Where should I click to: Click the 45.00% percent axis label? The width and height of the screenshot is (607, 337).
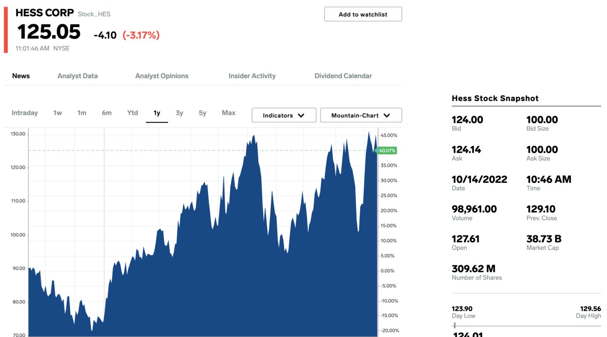(x=389, y=135)
